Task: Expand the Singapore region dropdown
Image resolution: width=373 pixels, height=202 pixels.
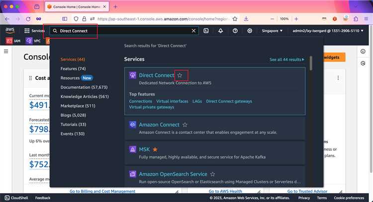Action: 272,31
